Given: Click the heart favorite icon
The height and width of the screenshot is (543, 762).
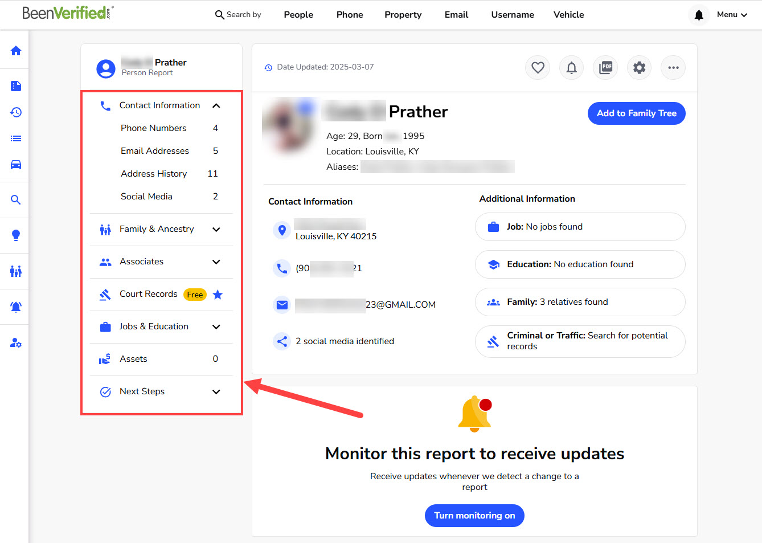Looking at the screenshot, I should [538, 68].
